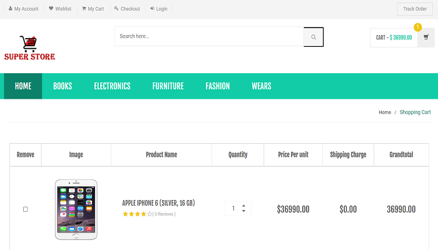Open Apple iPhone 6 product name link
This screenshot has width=438, height=250.
158,203
